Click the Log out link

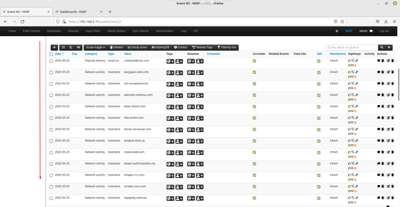pyautogui.click(x=384, y=31)
